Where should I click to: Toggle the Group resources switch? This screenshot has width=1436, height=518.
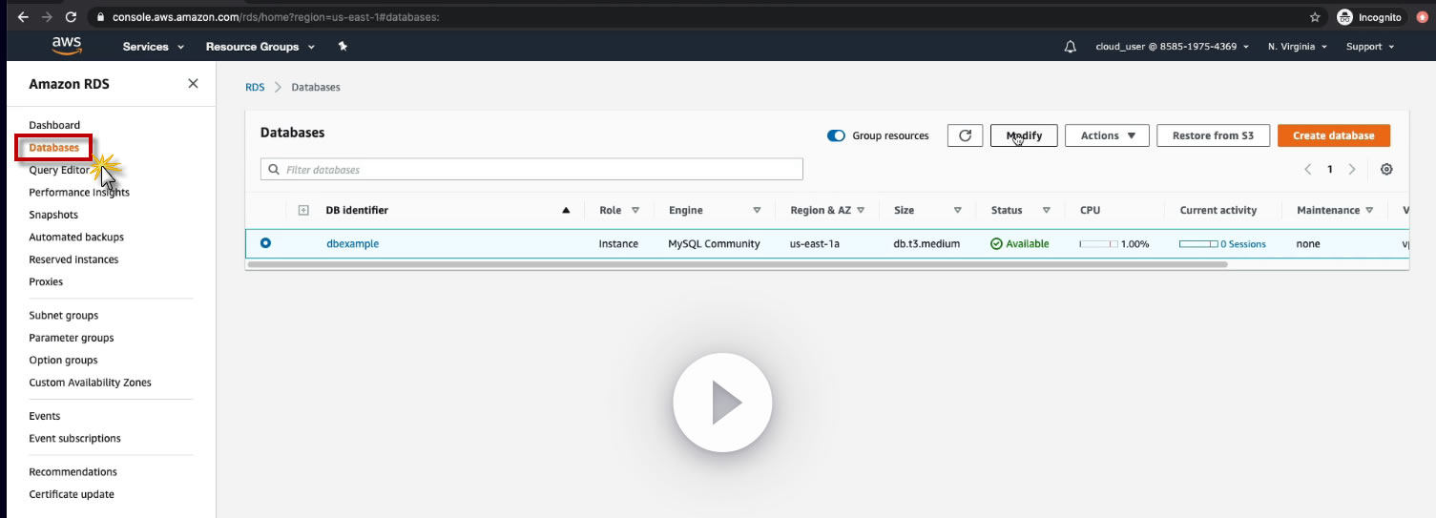(x=836, y=135)
